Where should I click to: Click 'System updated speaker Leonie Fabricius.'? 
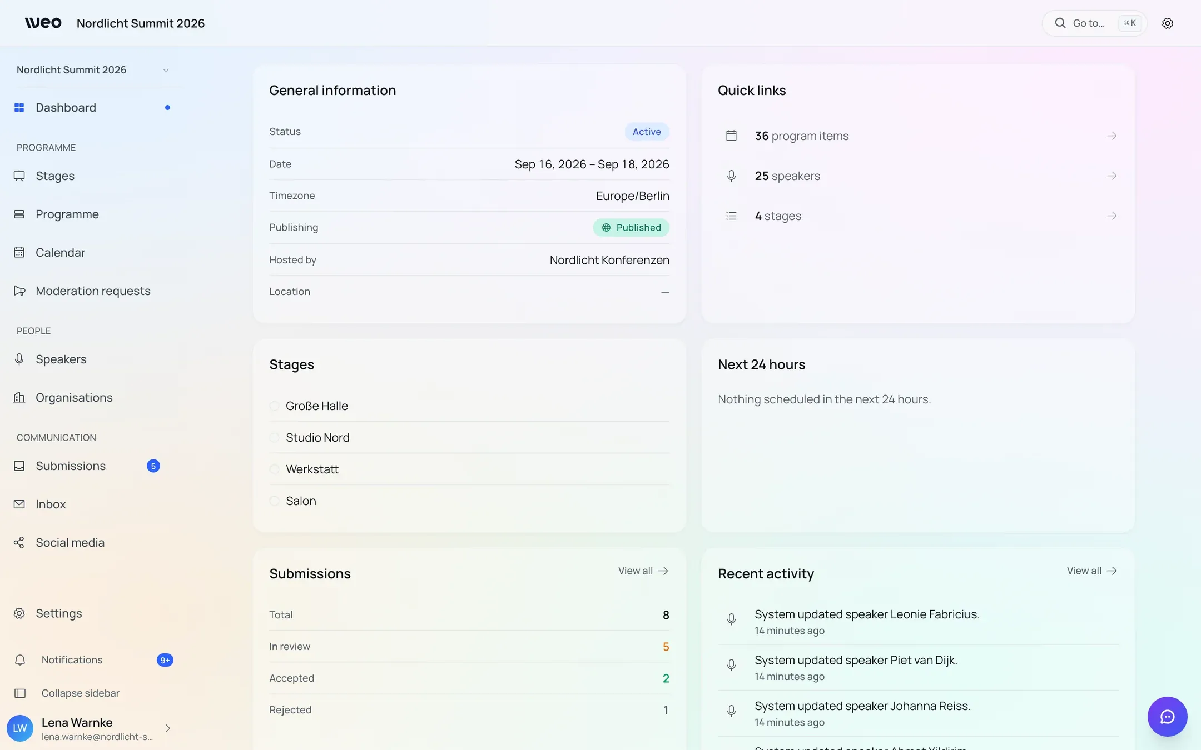click(867, 614)
